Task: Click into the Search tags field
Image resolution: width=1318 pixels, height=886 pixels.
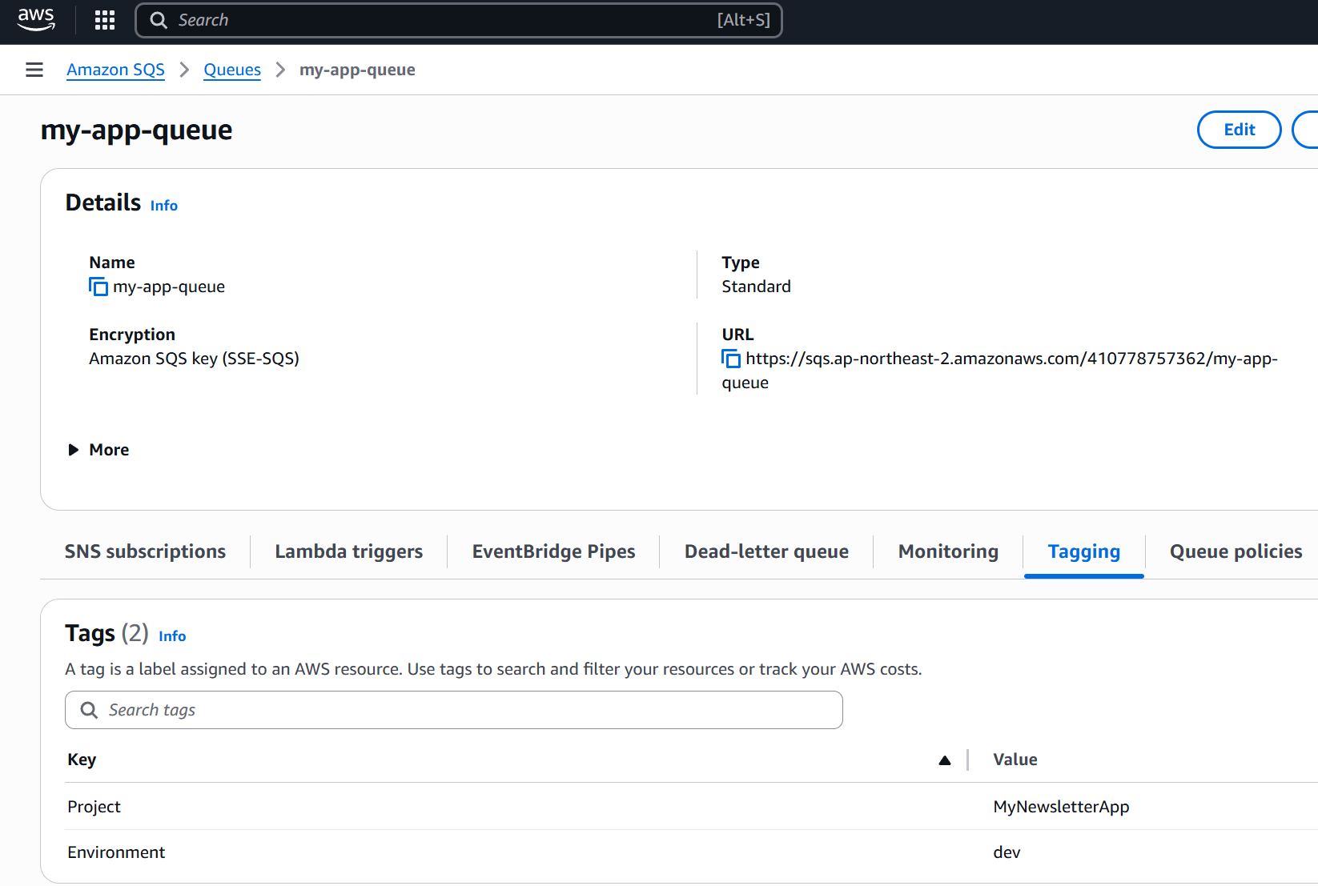Action: (x=454, y=710)
